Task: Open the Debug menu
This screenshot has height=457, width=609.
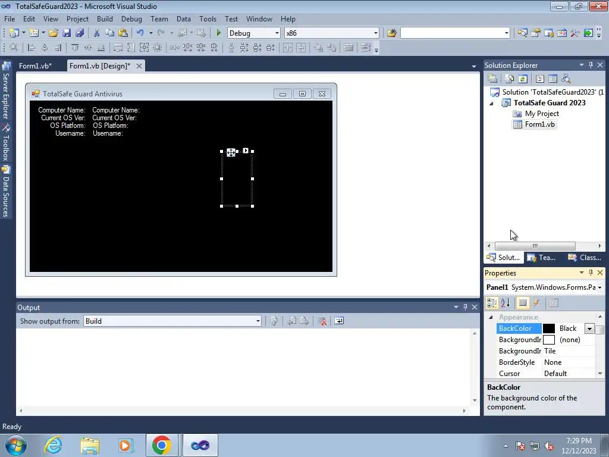Action: pyautogui.click(x=131, y=18)
